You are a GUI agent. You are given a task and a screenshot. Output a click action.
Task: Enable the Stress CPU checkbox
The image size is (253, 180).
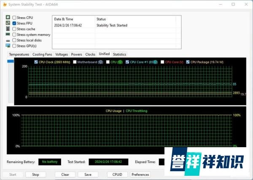pos(14,18)
